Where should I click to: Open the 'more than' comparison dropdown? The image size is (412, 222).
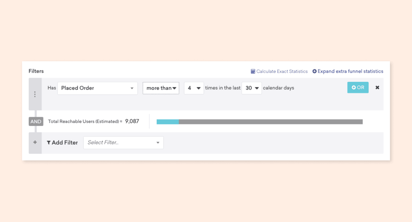(161, 88)
